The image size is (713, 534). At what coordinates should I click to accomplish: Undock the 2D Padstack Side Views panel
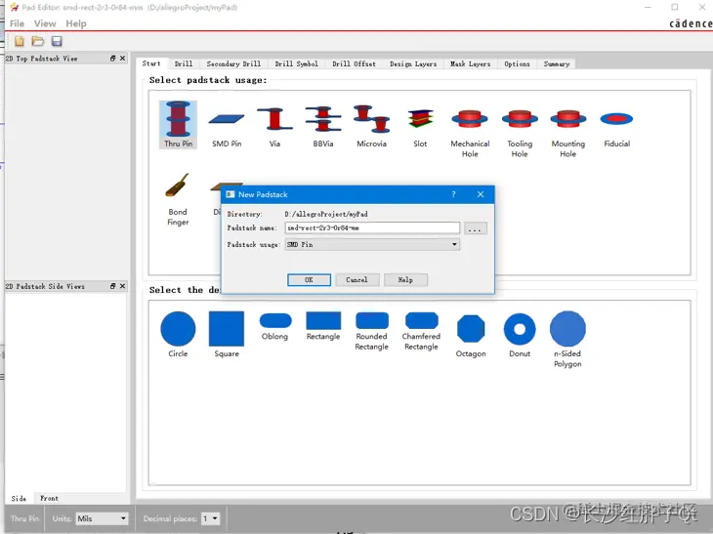[x=112, y=286]
